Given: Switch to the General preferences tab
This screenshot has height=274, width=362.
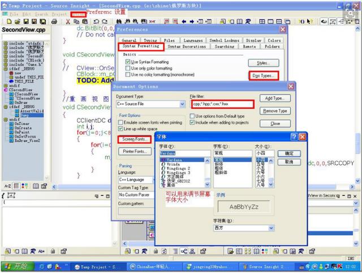Looking at the screenshot, I should (x=129, y=40).
